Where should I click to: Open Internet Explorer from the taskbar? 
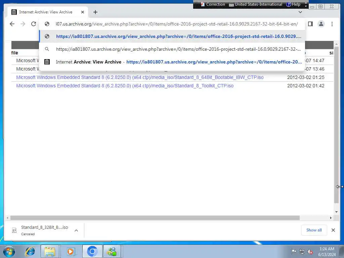[x=30, y=251]
